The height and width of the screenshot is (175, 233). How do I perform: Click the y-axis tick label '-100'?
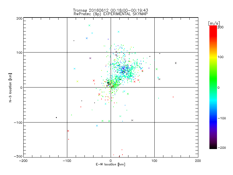pyautogui.click(x=18, y=123)
